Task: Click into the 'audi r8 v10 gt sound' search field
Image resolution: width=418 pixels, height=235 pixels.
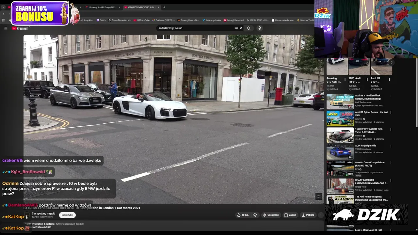Action: tap(196, 28)
